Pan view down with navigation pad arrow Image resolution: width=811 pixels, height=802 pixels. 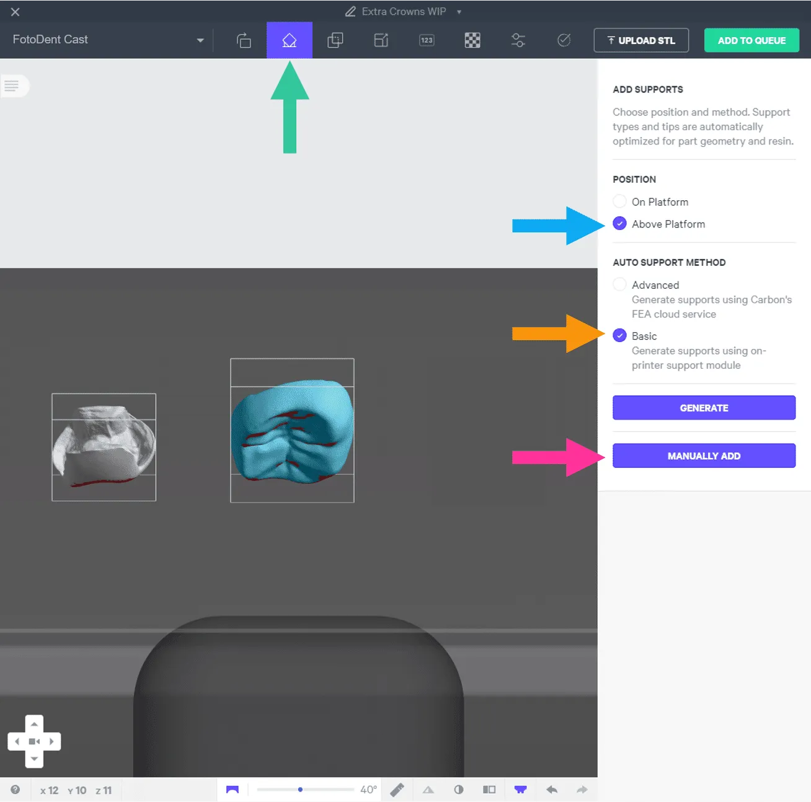34,759
